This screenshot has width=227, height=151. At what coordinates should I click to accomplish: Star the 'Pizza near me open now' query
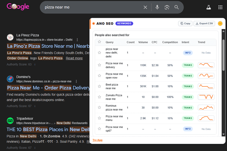pos(99,76)
